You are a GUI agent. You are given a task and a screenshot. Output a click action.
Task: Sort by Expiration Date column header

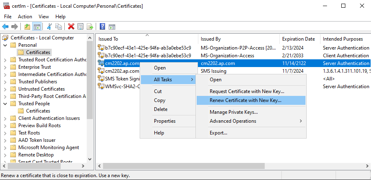tap(300, 39)
